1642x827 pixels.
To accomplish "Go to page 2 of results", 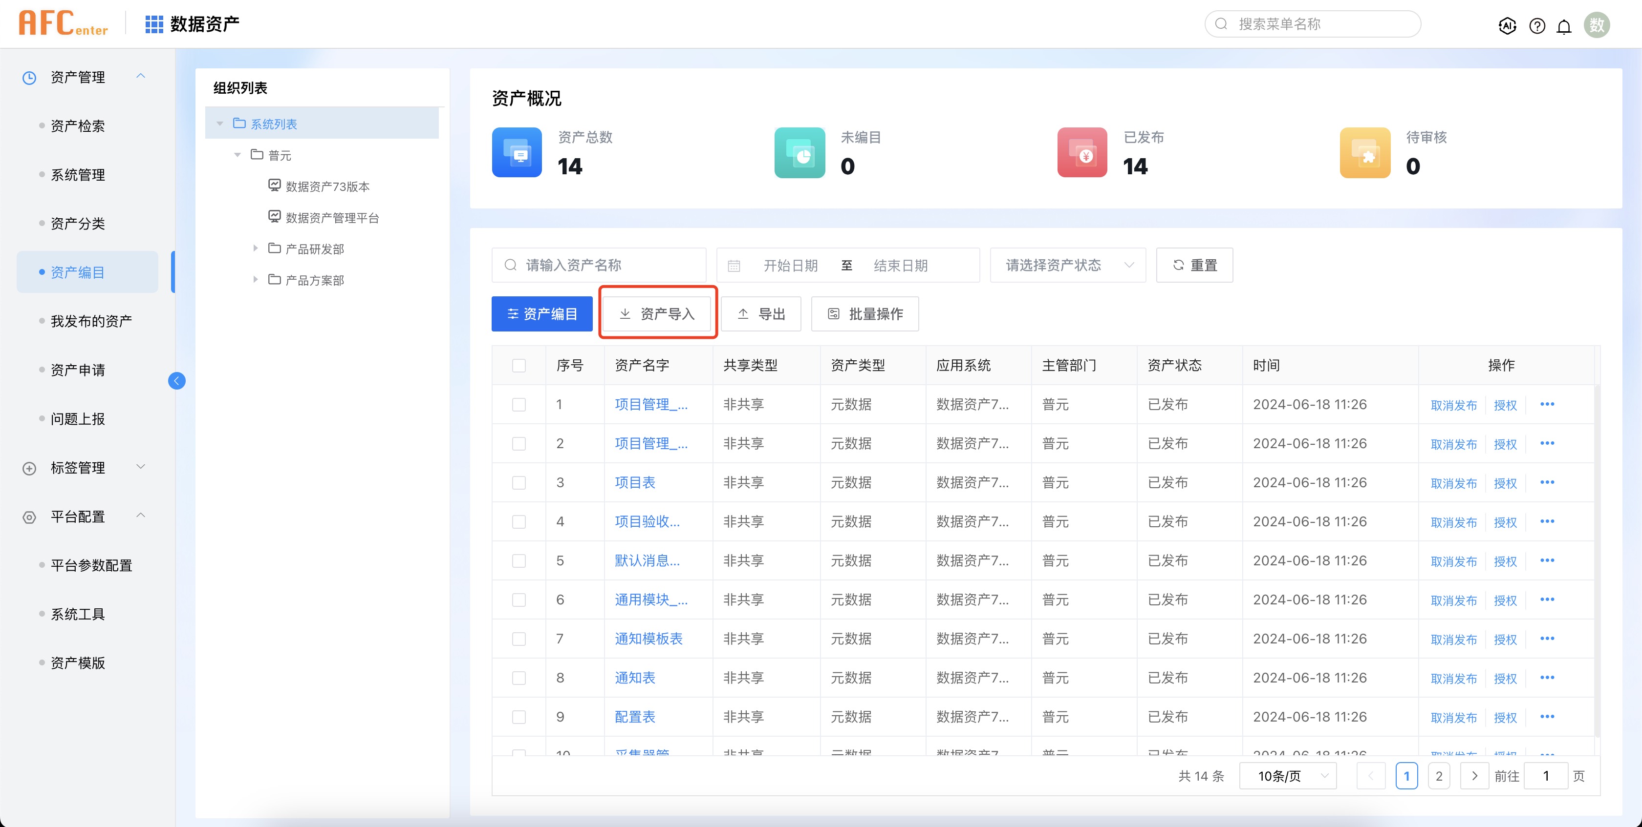I will (x=1439, y=775).
